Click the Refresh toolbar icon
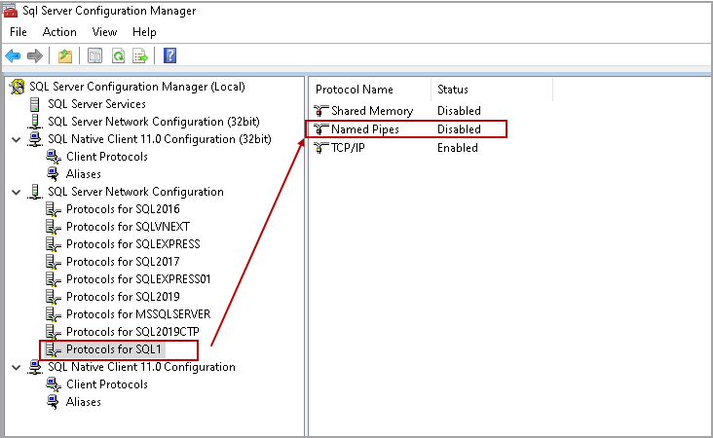 pos(117,56)
